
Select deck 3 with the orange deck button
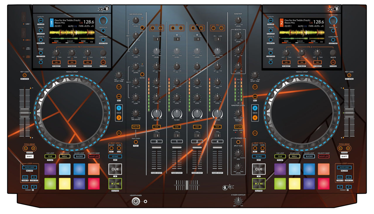pyautogui.click(x=119, y=117)
